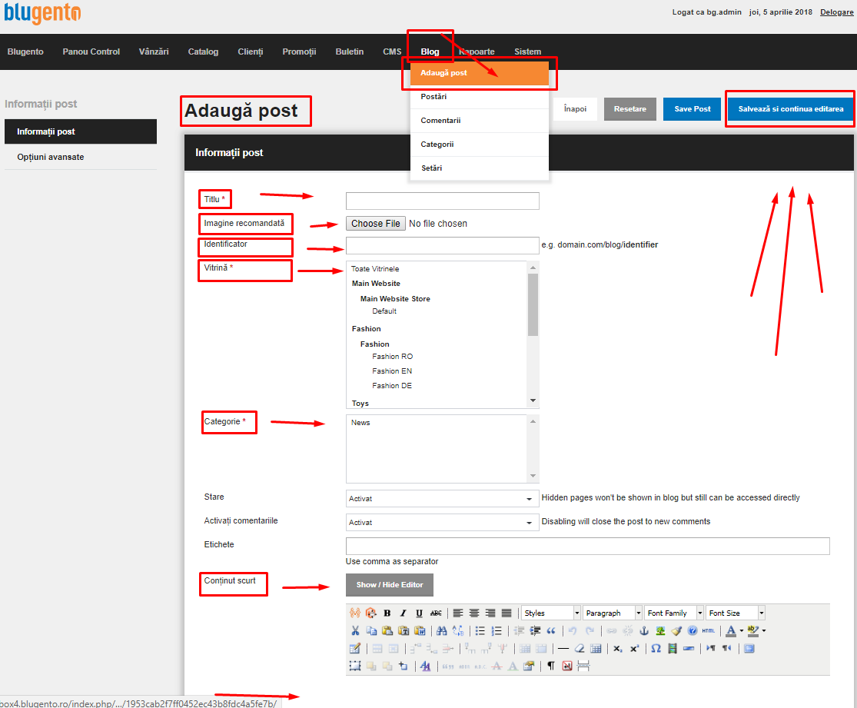857x708 pixels.
Task: Open the Paragraph format dropdown
Action: tap(612, 613)
